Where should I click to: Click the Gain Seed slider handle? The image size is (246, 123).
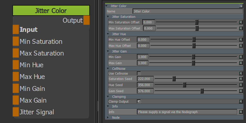(202, 91)
